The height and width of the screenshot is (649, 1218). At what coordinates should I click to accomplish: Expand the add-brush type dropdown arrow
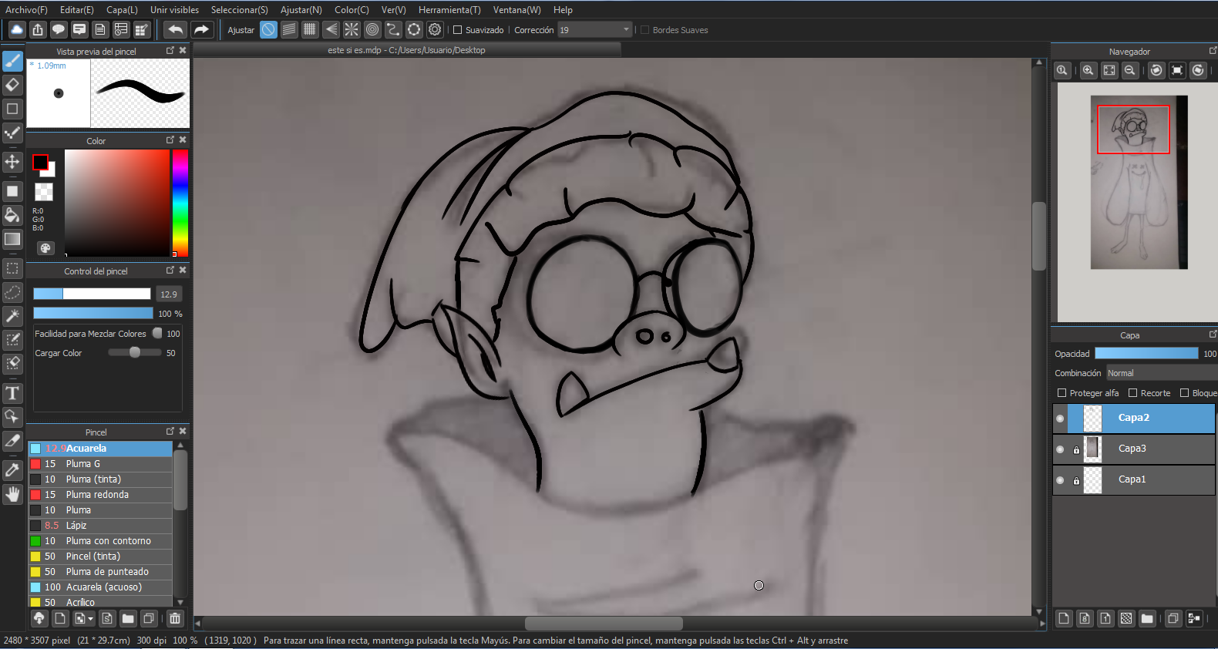pos(91,619)
